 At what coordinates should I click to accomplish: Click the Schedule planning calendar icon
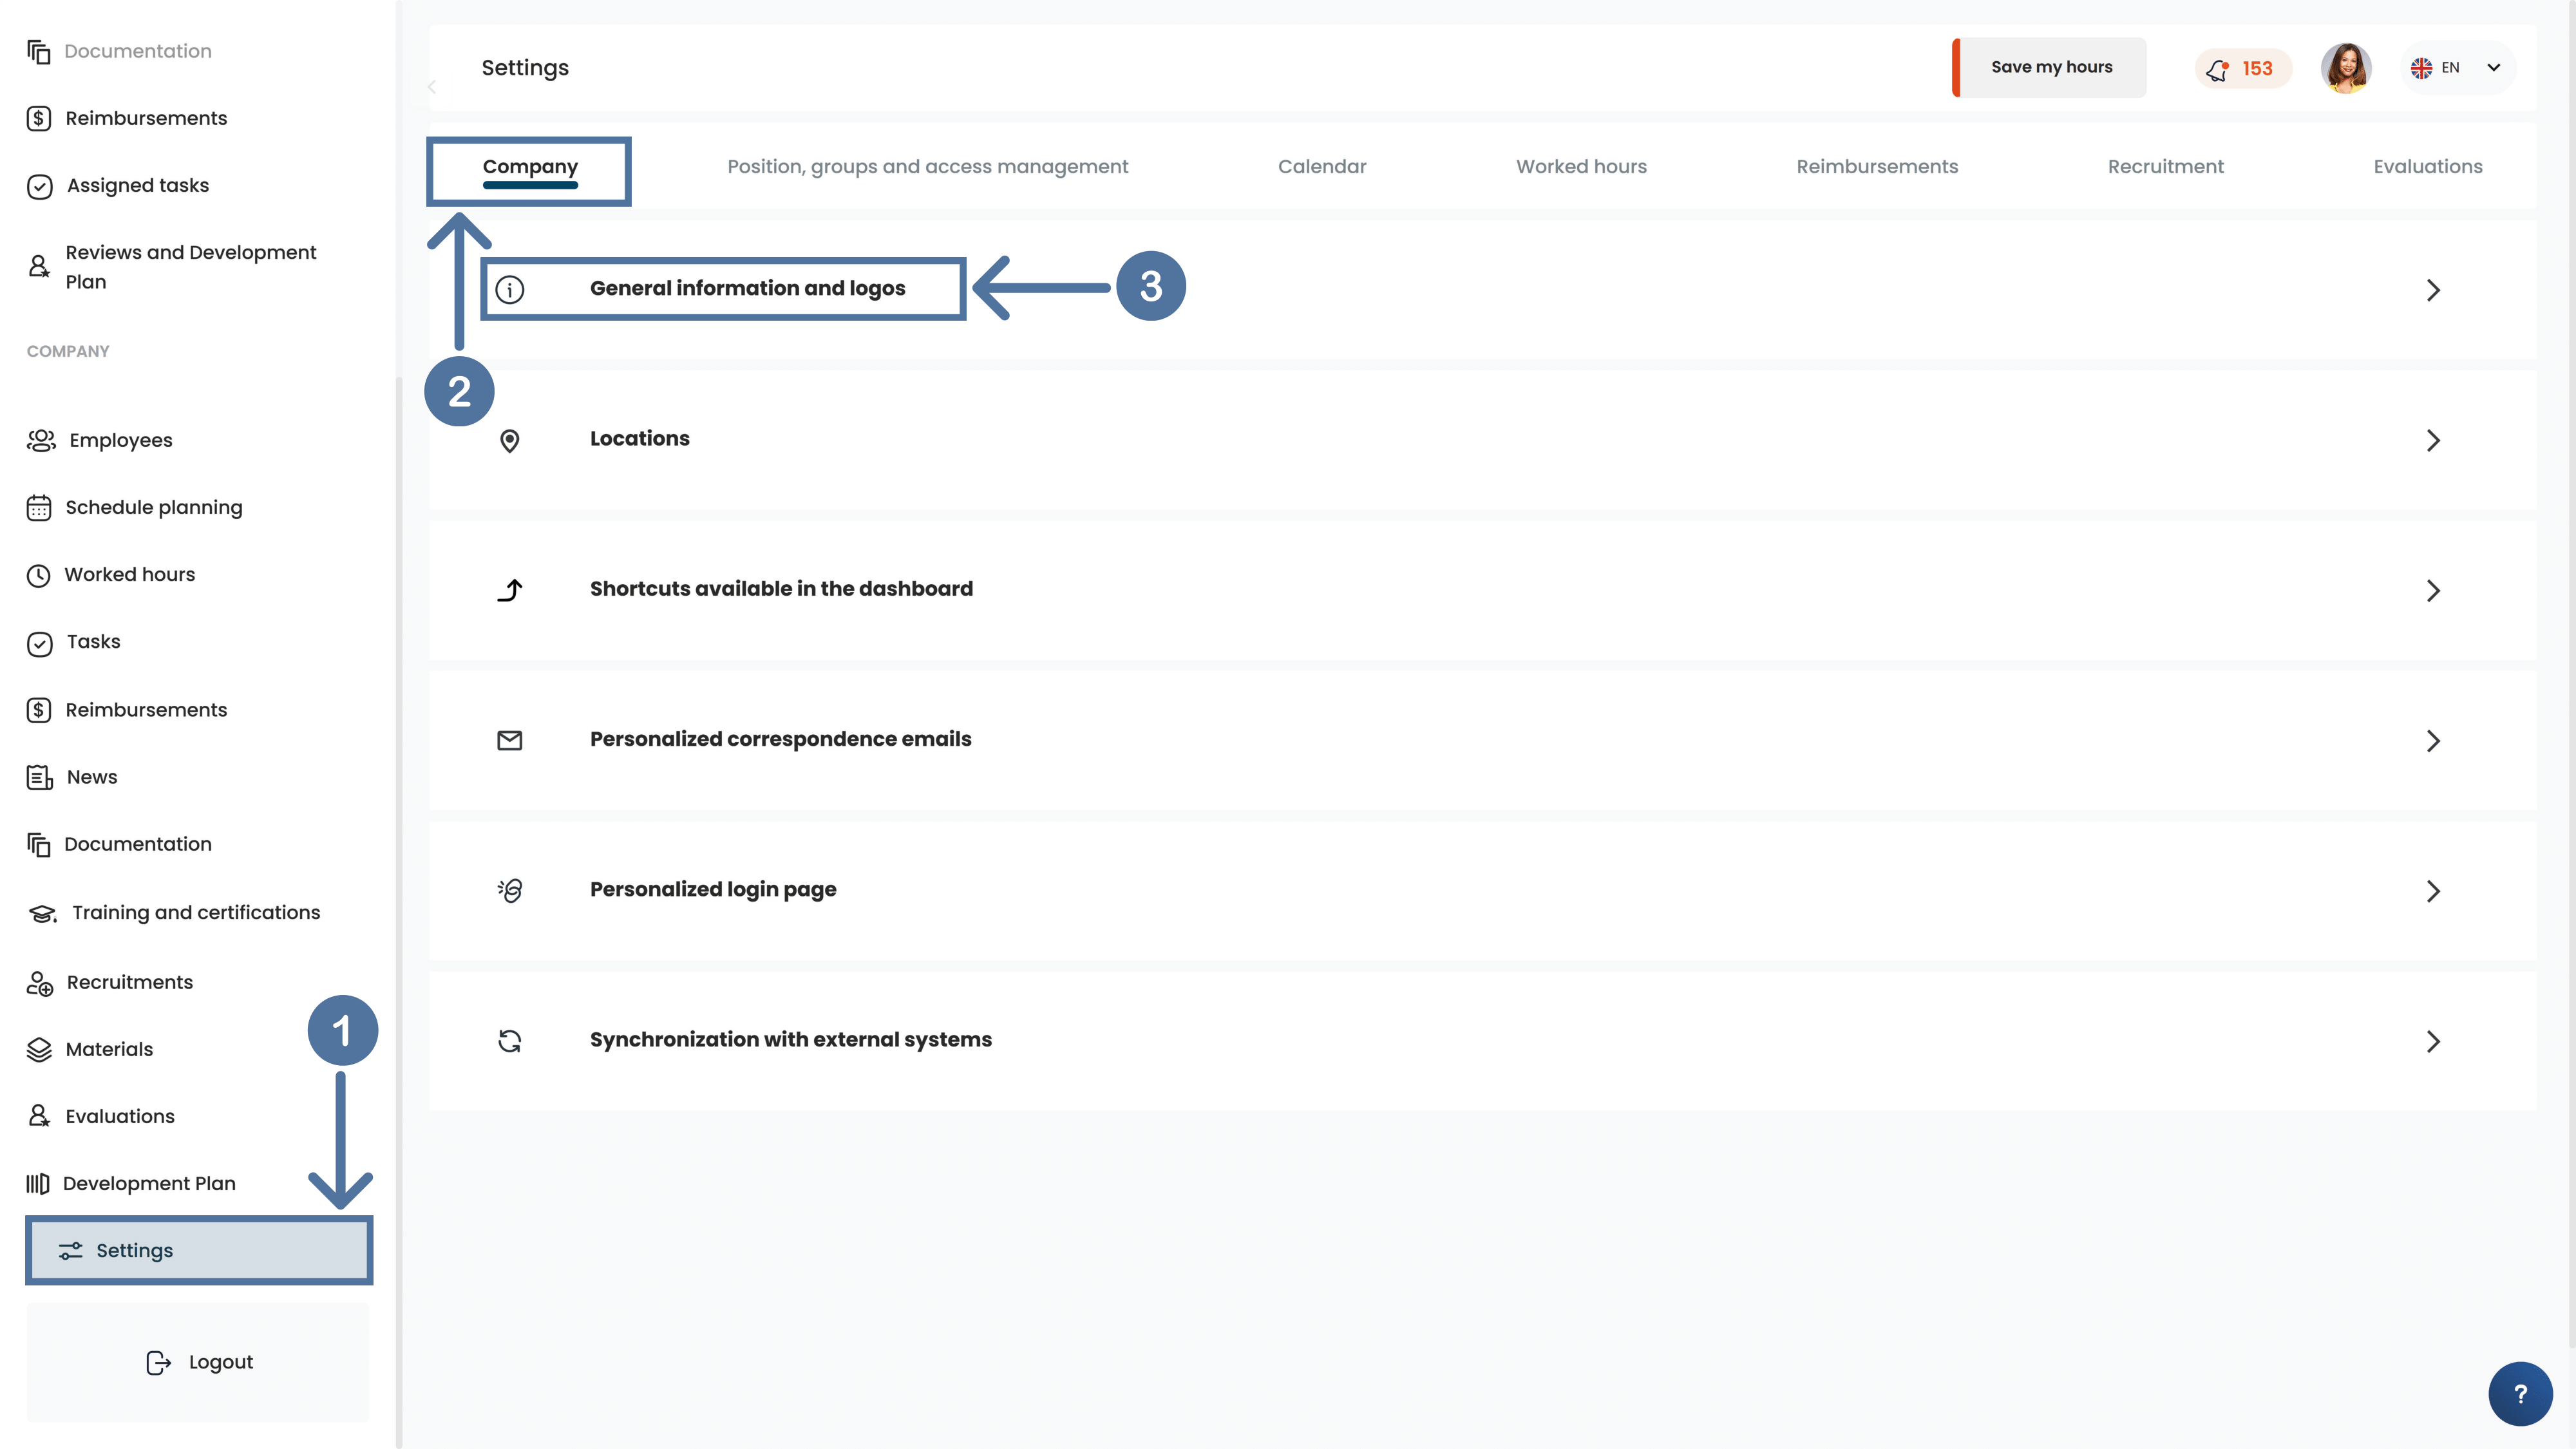click(39, 508)
